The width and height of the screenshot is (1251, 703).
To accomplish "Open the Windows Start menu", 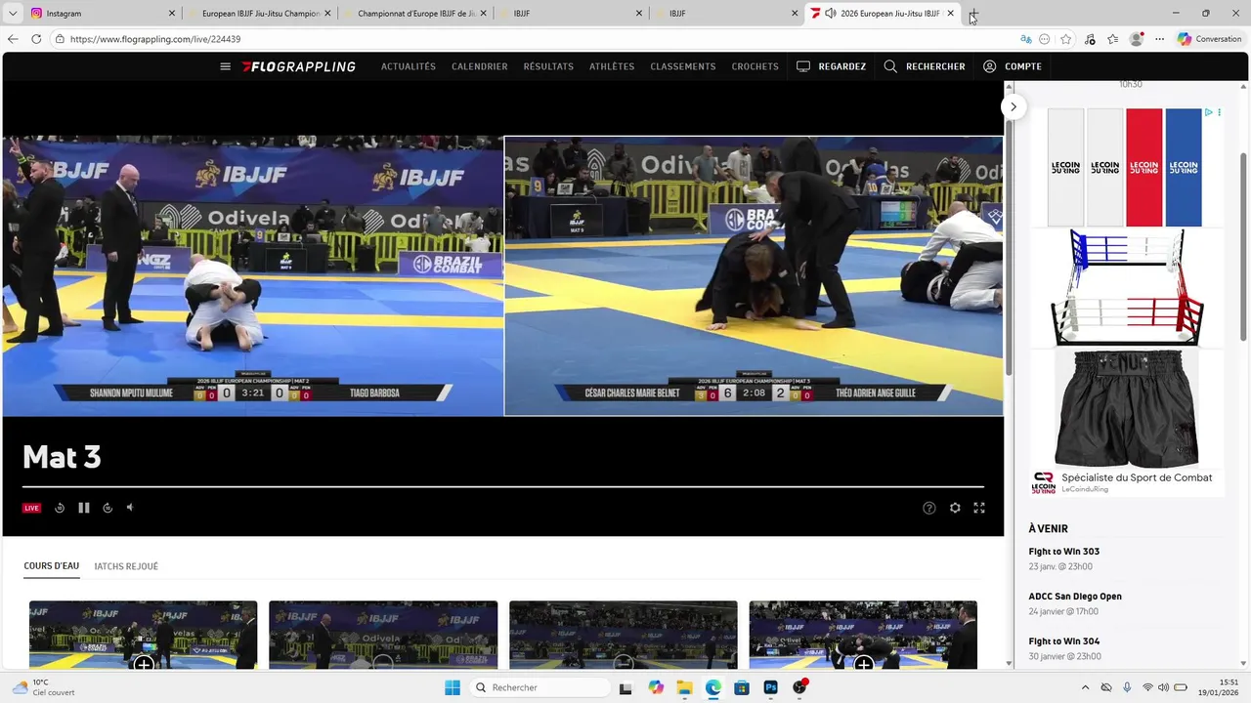I will pos(453,687).
